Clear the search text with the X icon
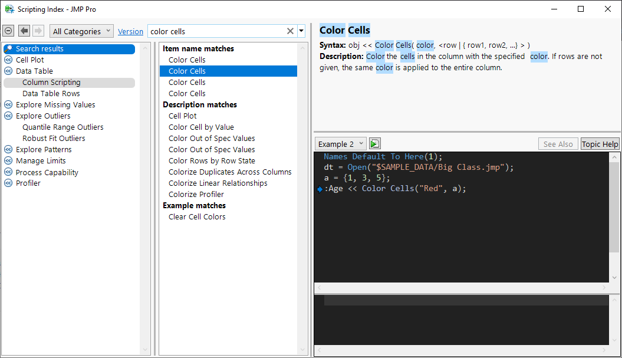Screen dimensions: 622x358 [290, 31]
